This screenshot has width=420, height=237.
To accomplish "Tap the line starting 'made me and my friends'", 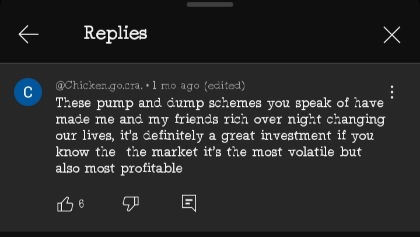I will point(220,120).
